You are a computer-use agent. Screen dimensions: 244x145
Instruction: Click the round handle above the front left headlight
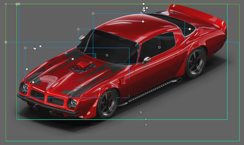point(33,82)
